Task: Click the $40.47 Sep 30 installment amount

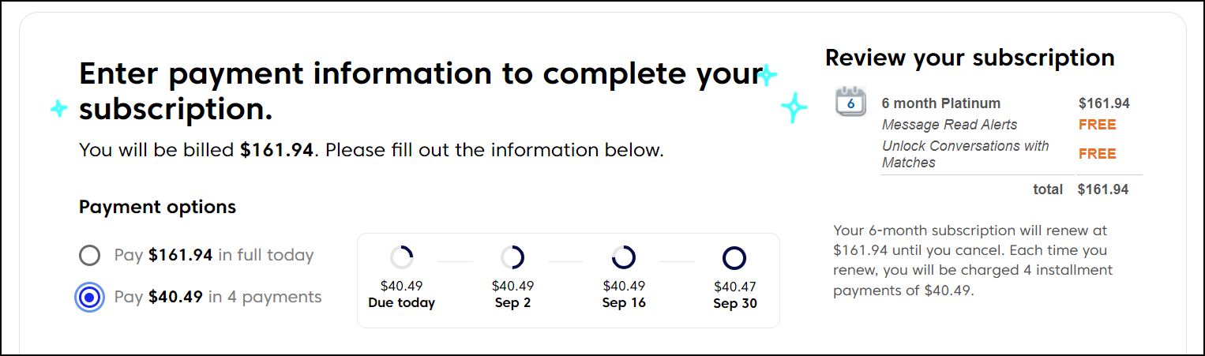Action: click(x=734, y=286)
